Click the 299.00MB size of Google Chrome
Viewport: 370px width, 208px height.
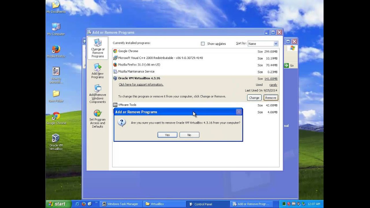coord(270,52)
